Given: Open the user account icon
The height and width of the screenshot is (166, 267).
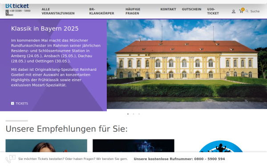Looking at the screenshot, I should click(x=234, y=12).
